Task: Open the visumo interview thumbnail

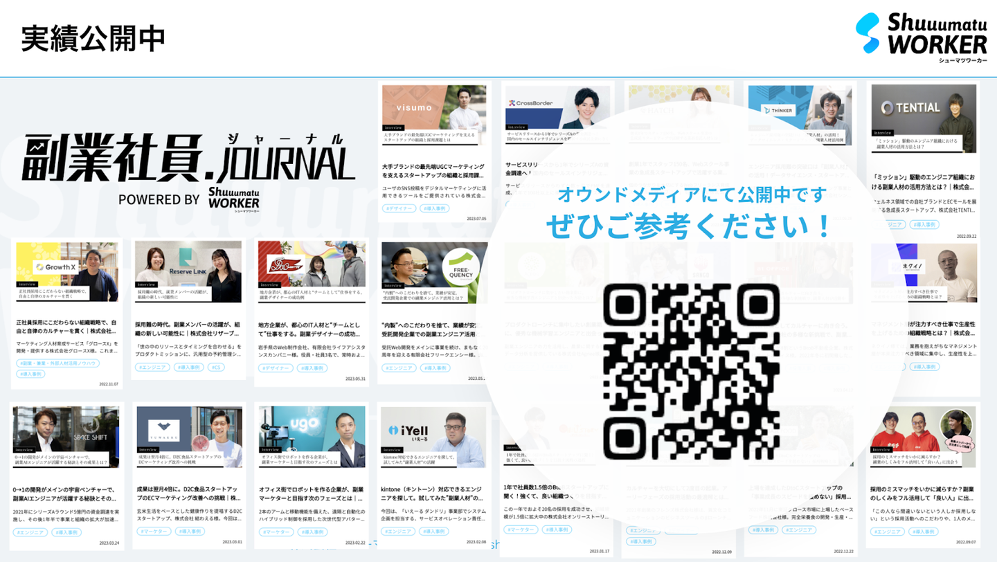Action: pos(434,116)
